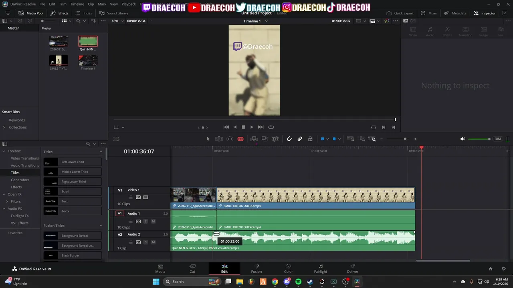Switch to the Fairlight page
Image resolution: width=513 pixels, height=288 pixels.
(x=321, y=269)
